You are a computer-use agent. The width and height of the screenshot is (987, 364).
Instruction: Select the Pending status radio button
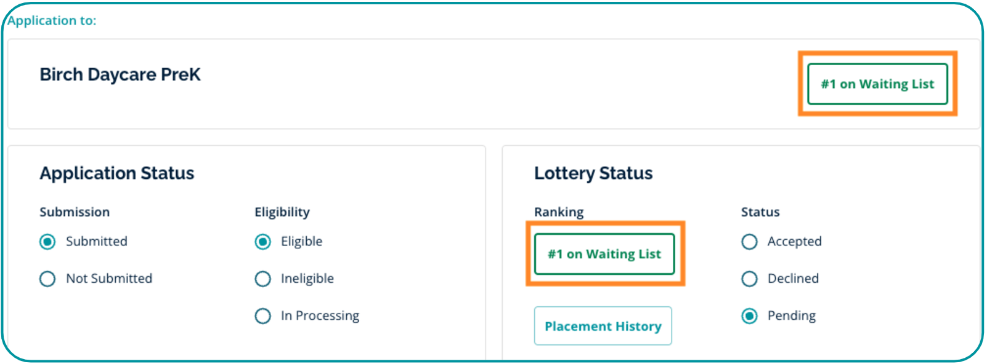[749, 316]
